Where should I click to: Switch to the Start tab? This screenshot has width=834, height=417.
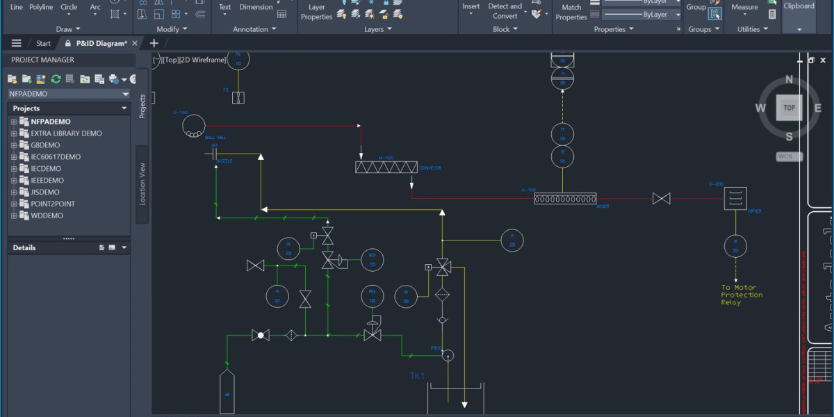(43, 43)
